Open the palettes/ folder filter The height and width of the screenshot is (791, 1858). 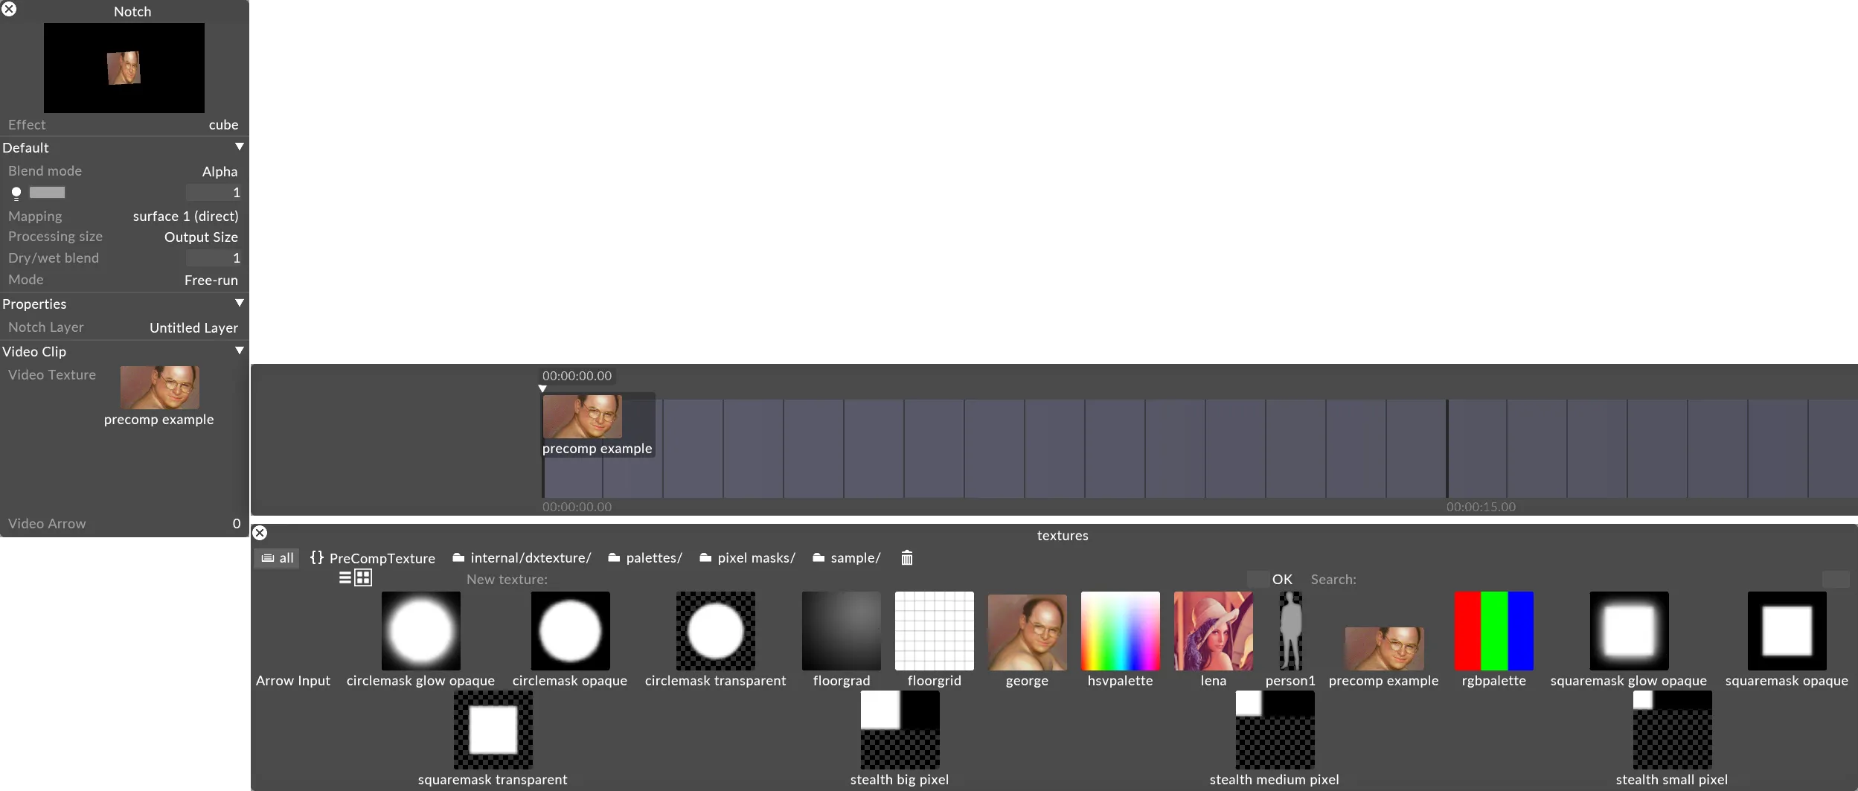(x=645, y=558)
